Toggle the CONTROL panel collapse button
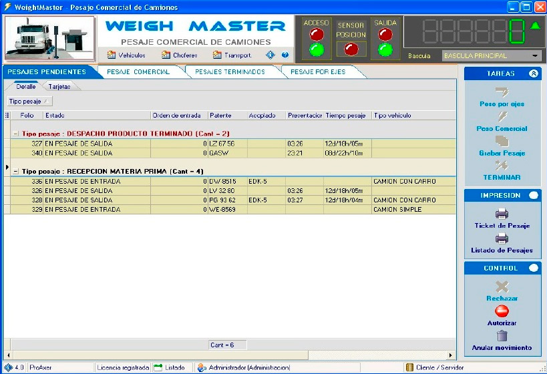 [533, 268]
